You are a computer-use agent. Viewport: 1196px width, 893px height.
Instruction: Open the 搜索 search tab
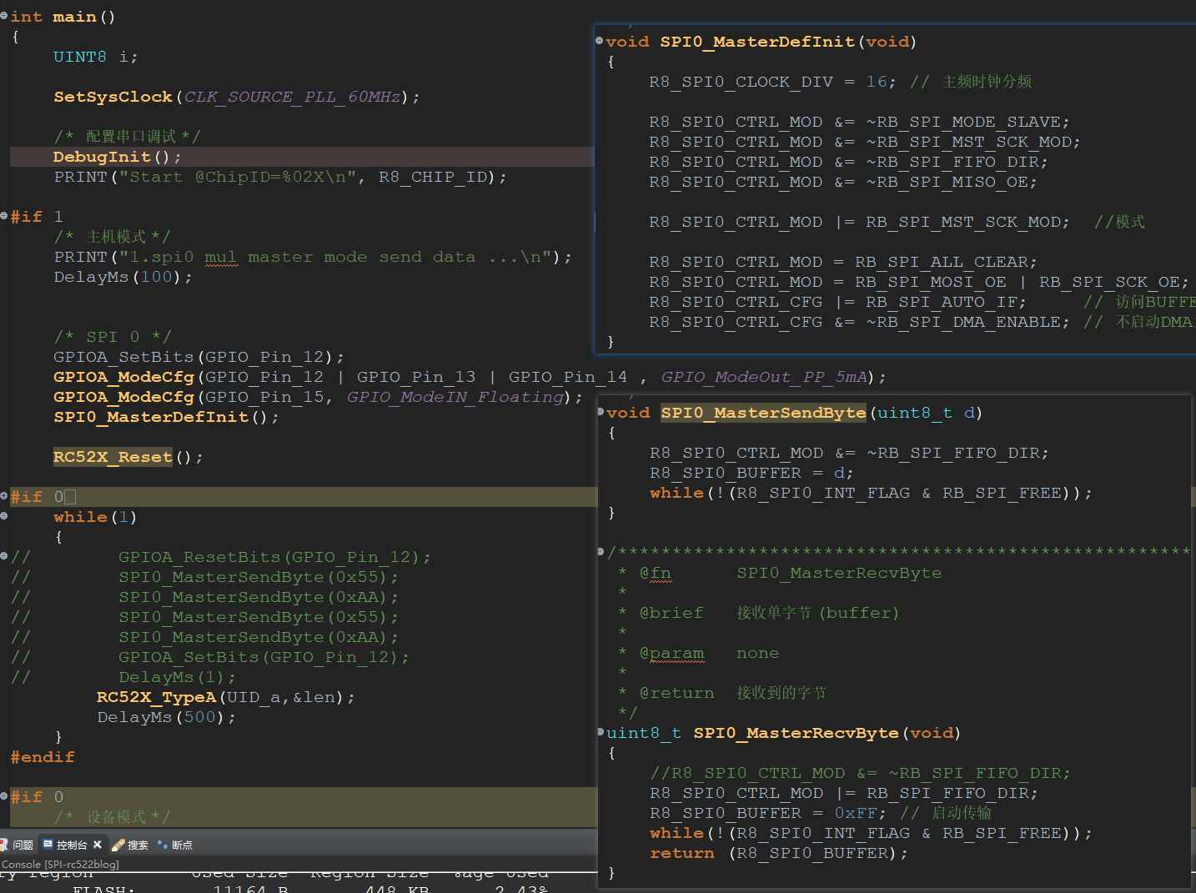(130, 845)
